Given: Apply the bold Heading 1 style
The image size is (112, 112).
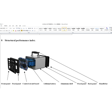Looking at the screenshot, I should coord(73,29).
